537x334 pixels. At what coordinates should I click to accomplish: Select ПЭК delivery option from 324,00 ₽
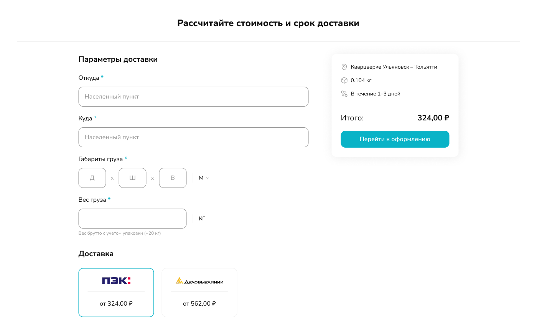116,303
